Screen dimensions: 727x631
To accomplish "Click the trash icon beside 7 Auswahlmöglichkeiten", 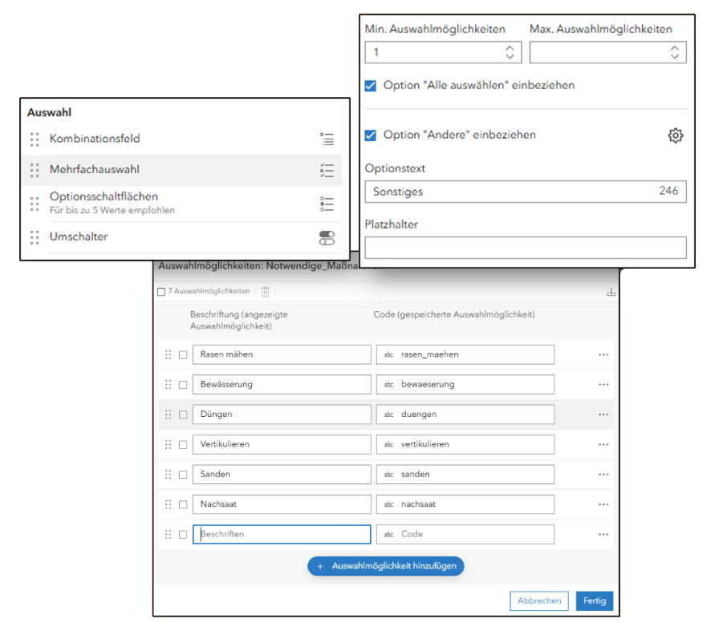I will pyautogui.click(x=266, y=291).
